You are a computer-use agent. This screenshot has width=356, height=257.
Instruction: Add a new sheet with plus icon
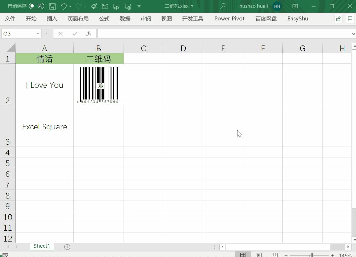[67, 247]
